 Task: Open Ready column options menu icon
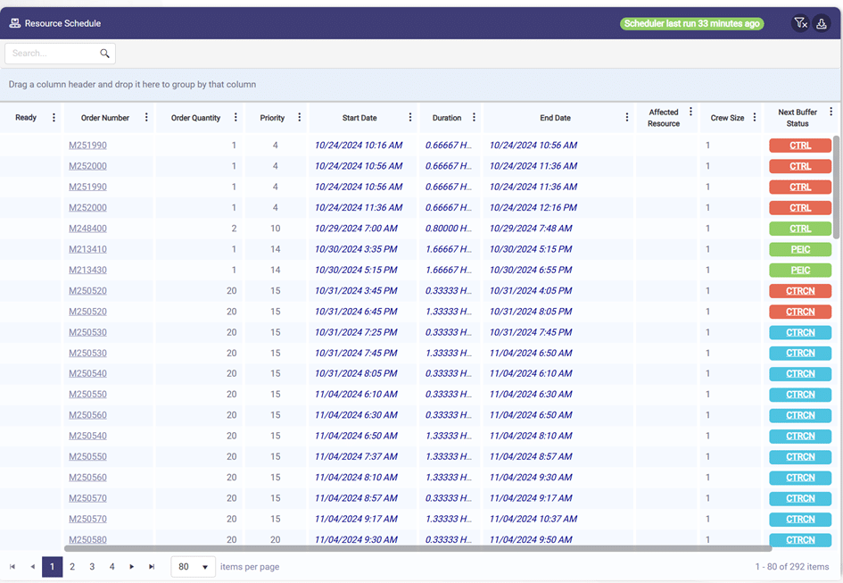[54, 117]
